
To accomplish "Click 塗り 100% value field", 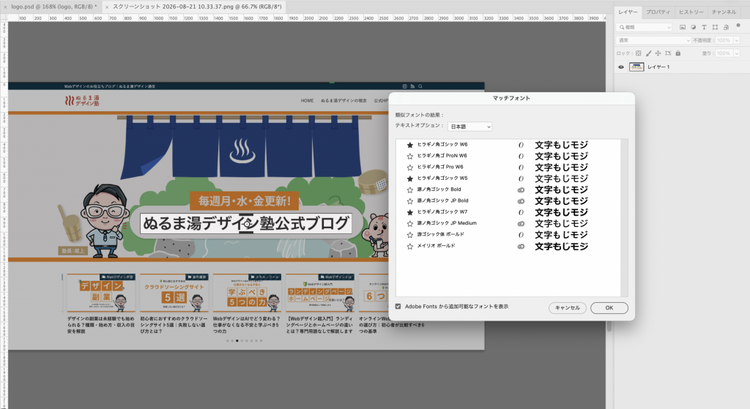I will coord(724,53).
